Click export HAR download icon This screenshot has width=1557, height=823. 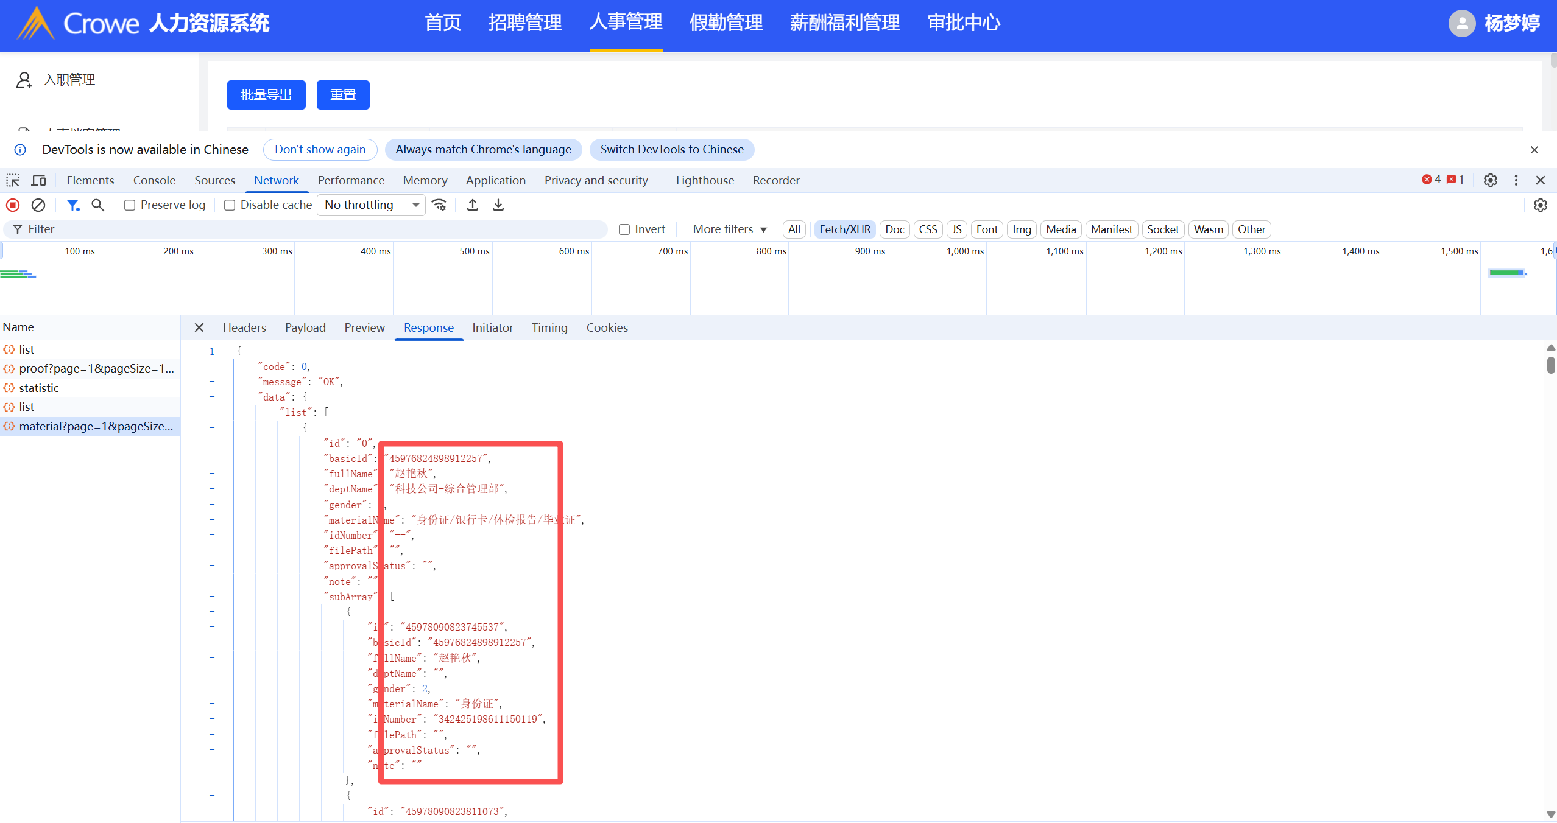click(x=498, y=205)
